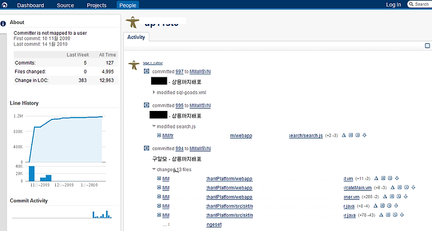Click the small avatar in activity stream
432x231 pixels.
click(134, 65)
